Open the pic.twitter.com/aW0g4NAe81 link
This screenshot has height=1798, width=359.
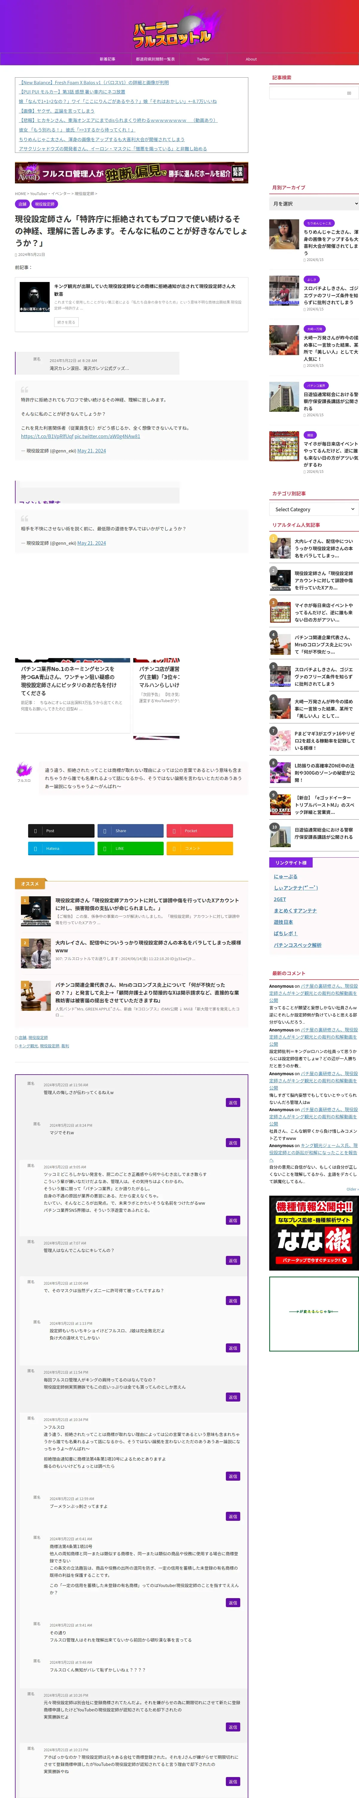[107, 436]
